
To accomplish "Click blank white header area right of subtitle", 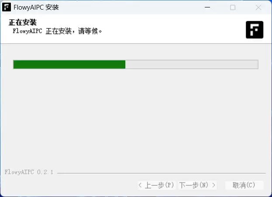I will coord(173,30).
